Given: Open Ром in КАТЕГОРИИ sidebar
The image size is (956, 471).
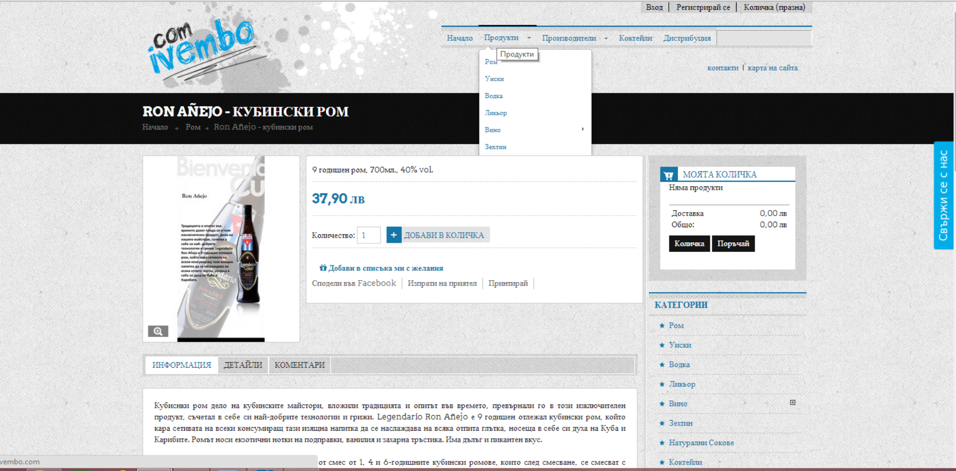Looking at the screenshot, I should click(x=676, y=325).
